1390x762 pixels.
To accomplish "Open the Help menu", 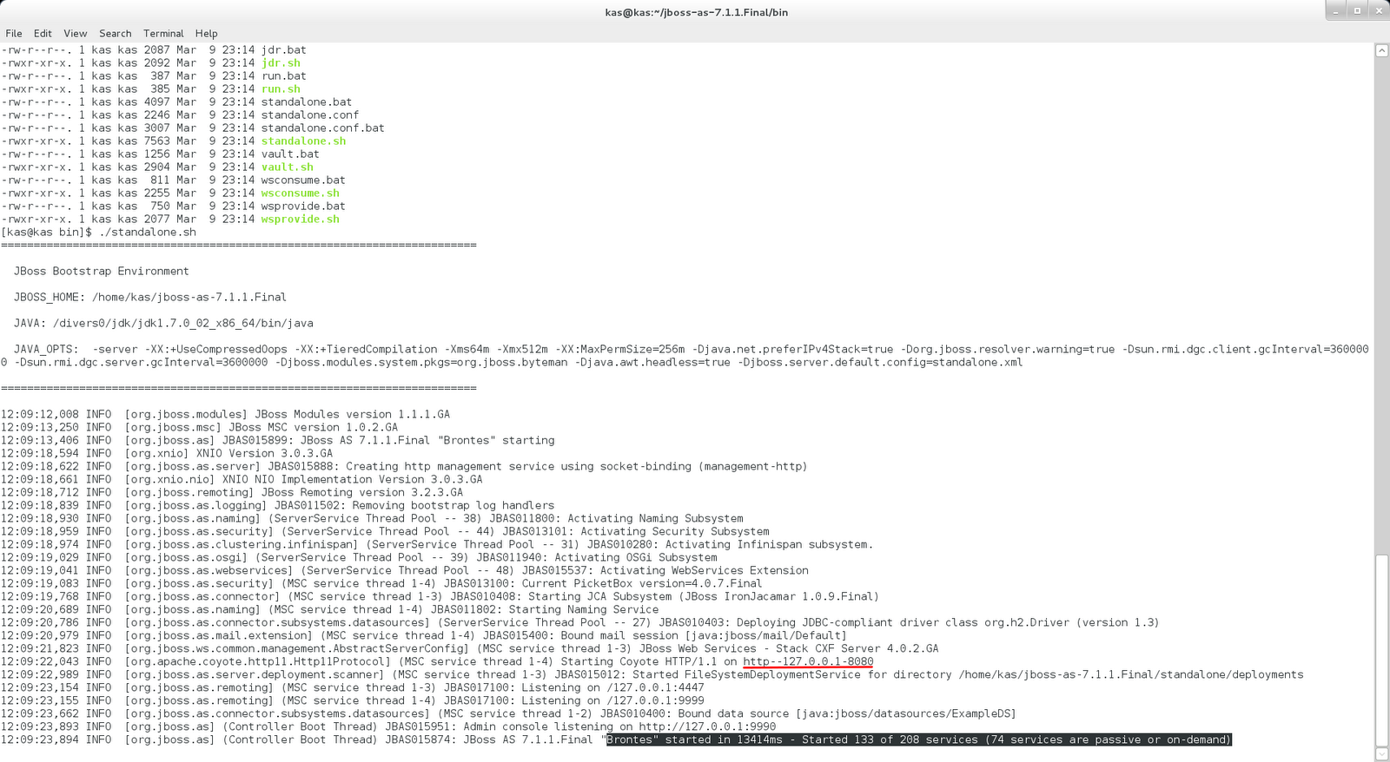I will 206,33.
